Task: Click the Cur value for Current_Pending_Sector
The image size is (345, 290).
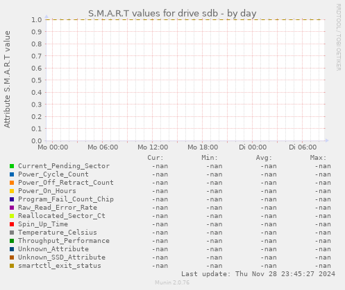Action: 160,166
